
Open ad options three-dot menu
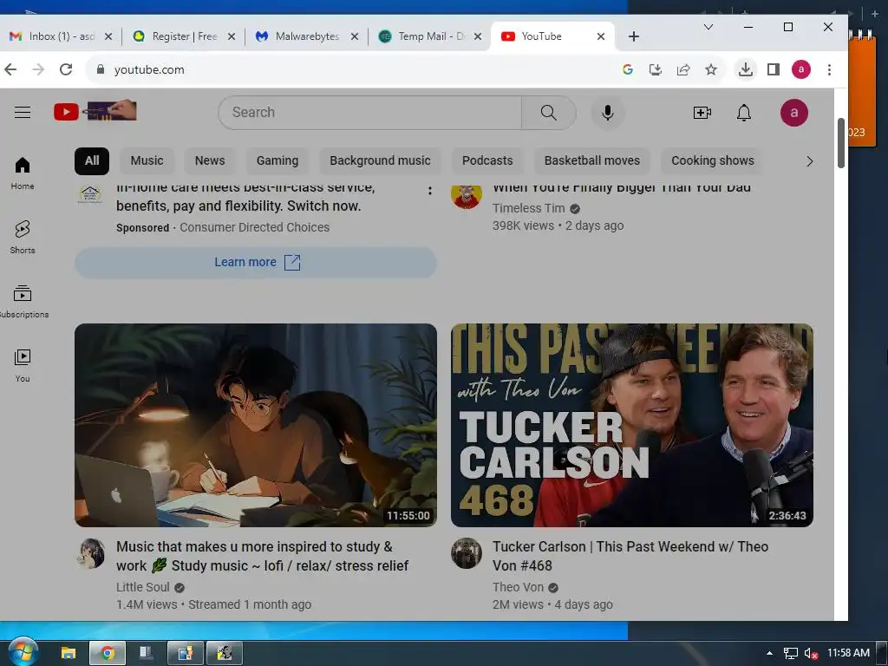[430, 190]
